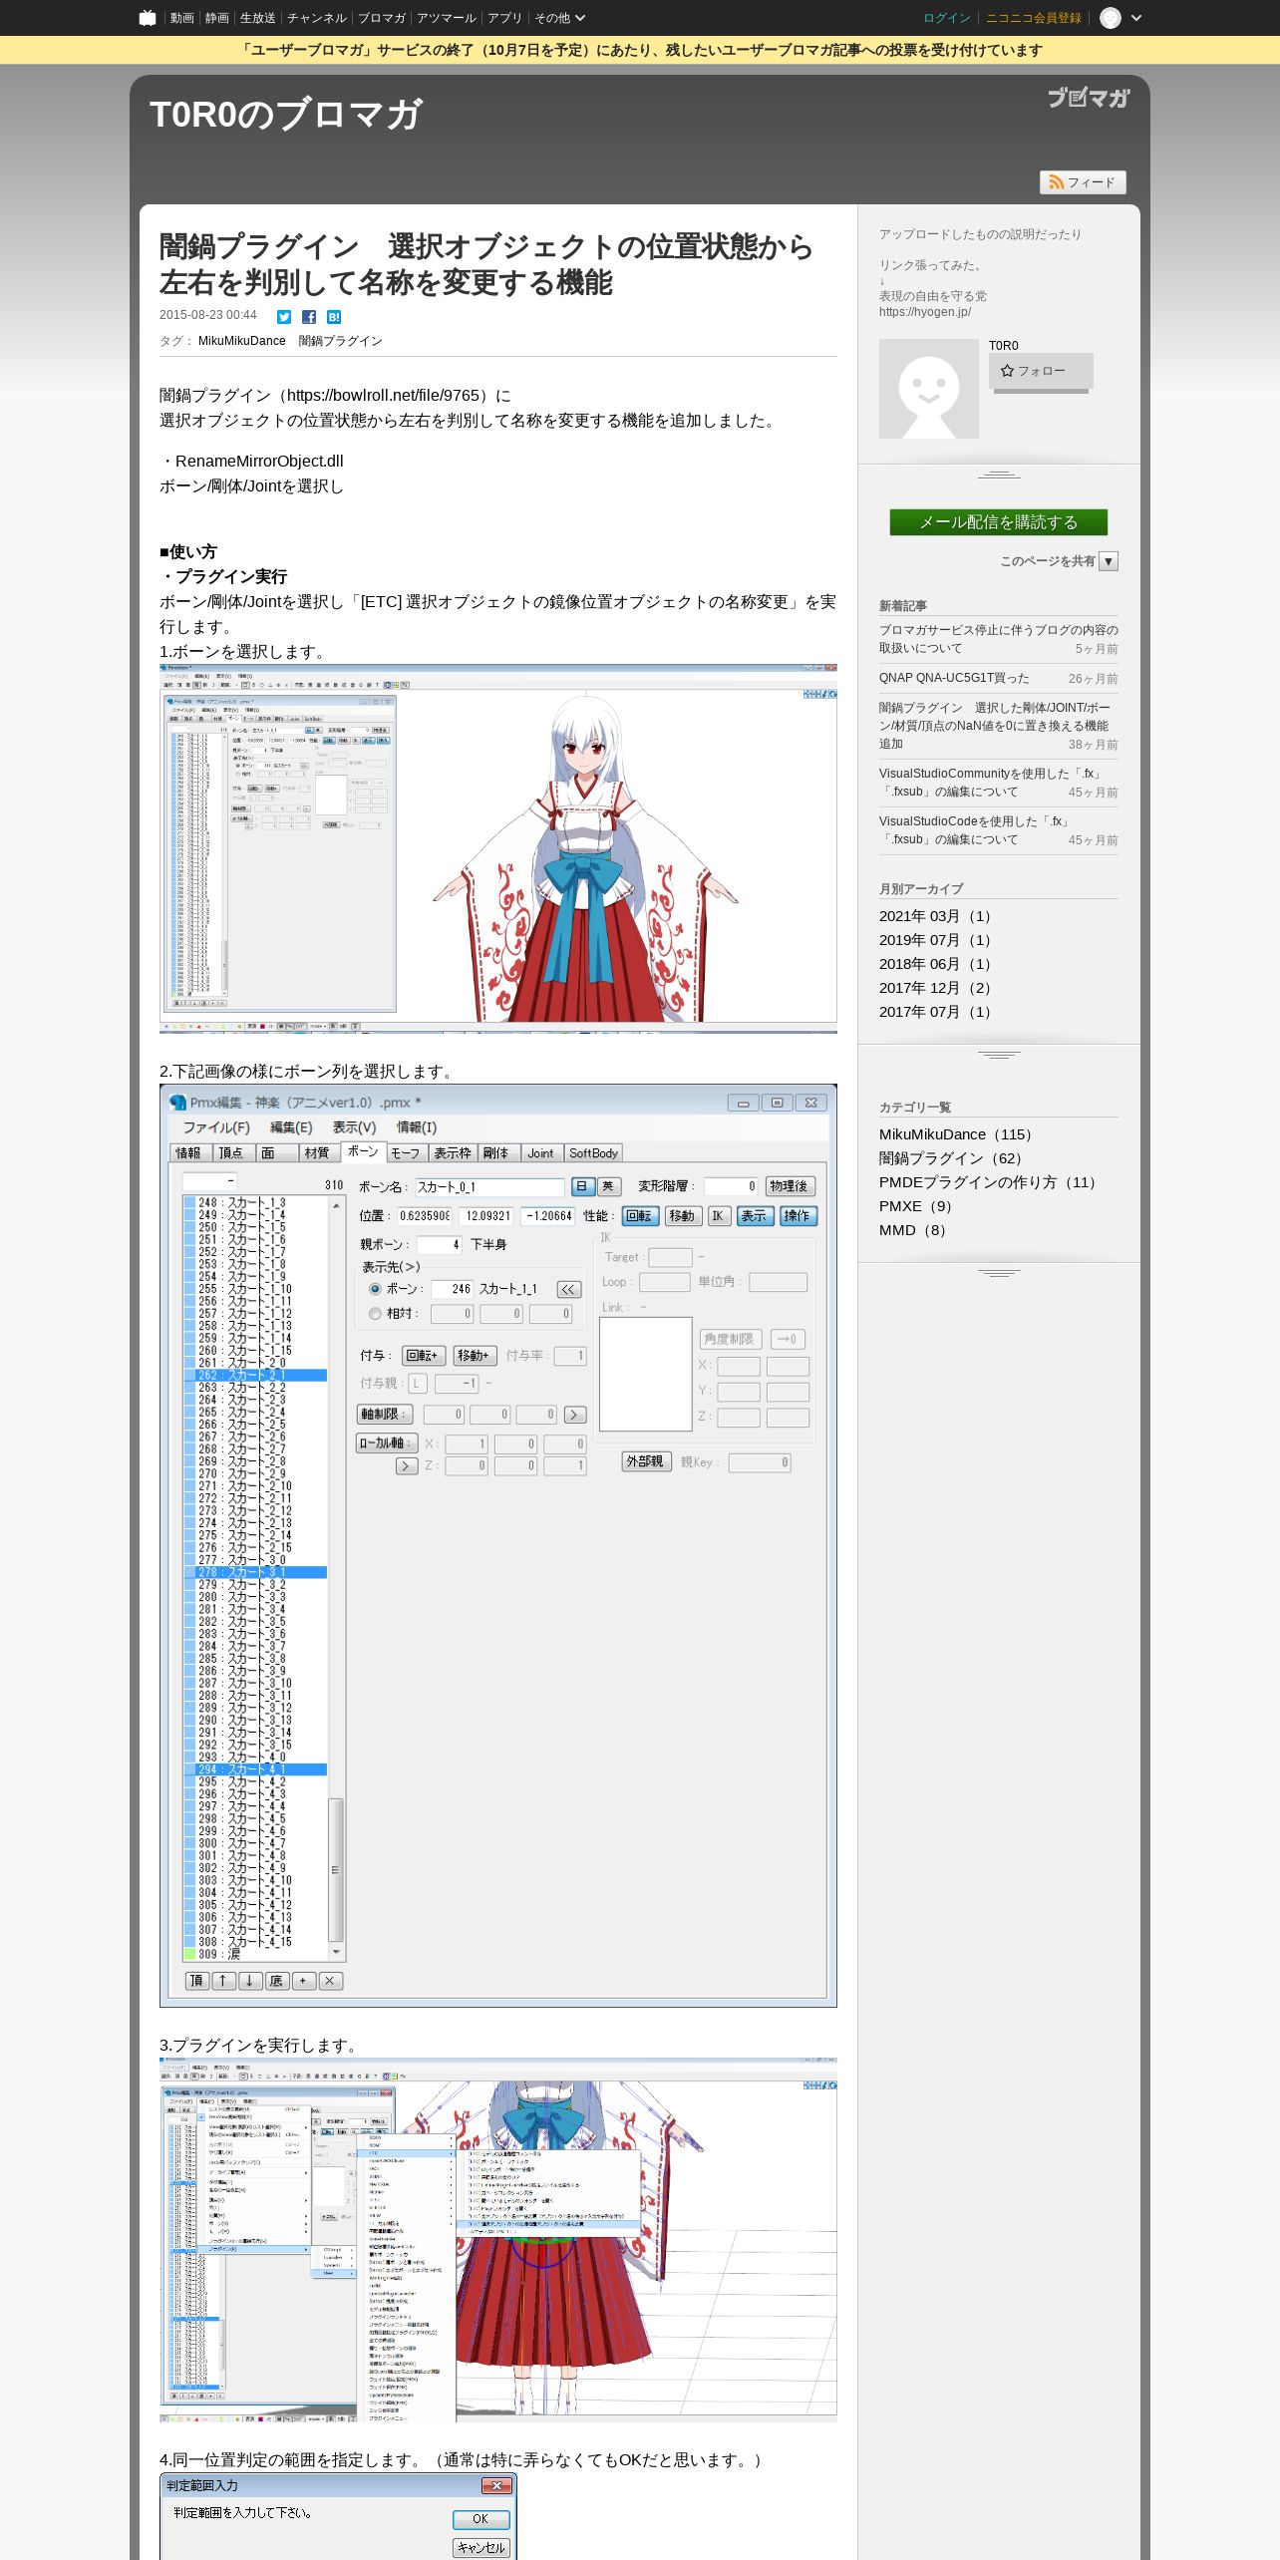Screen dimensions: 1280x2560
Task: Open チャンネル in the top navigation
Action: pos(317,18)
